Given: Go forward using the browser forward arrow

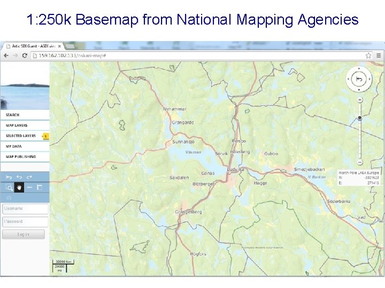Looking at the screenshot, I should point(15,55).
